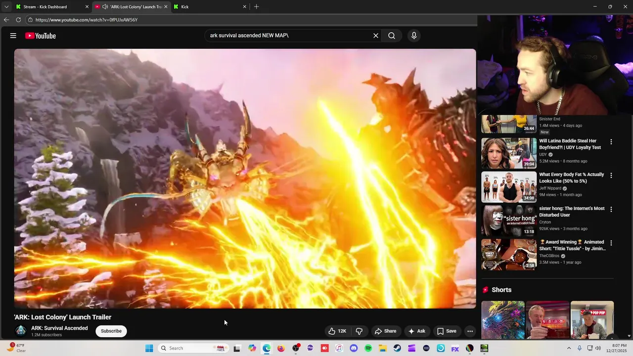Open the Windows Start menu

149,348
